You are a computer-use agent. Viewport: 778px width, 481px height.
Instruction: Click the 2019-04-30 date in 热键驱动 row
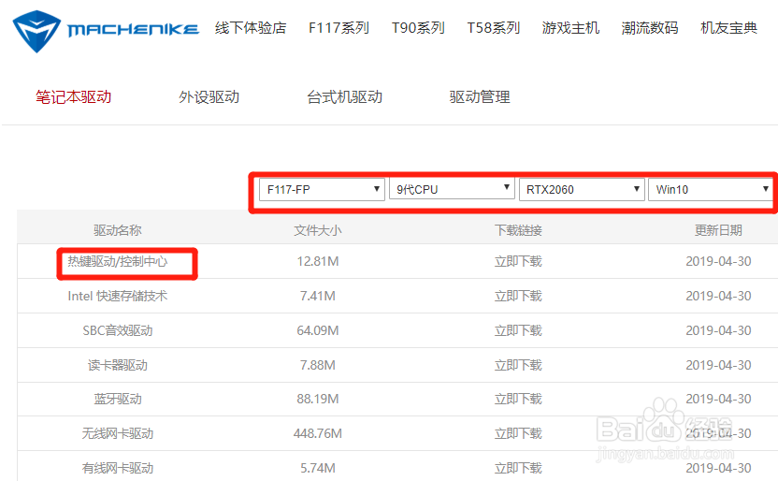[x=718, y=262]
